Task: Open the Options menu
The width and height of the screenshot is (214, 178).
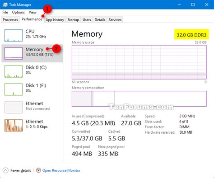Action: tap(18, 12)
